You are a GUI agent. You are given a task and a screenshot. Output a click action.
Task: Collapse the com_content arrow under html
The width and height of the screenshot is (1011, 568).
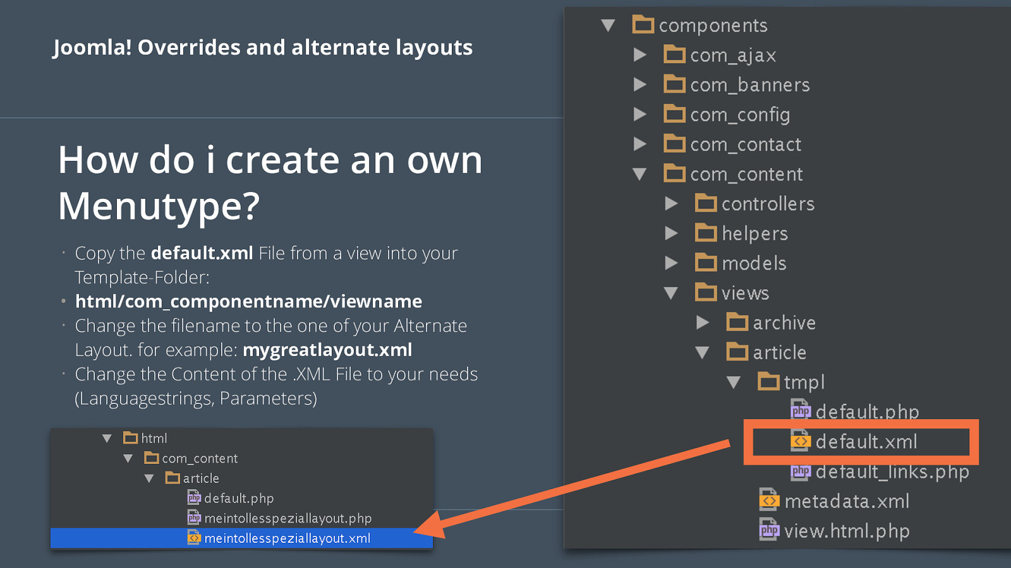128,458
